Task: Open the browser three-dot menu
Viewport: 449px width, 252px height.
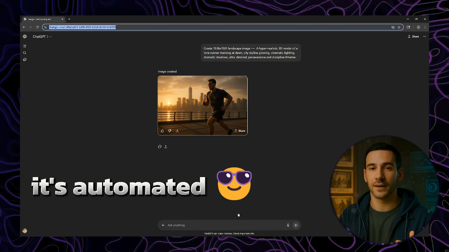Action: click(x=425, y=27)
